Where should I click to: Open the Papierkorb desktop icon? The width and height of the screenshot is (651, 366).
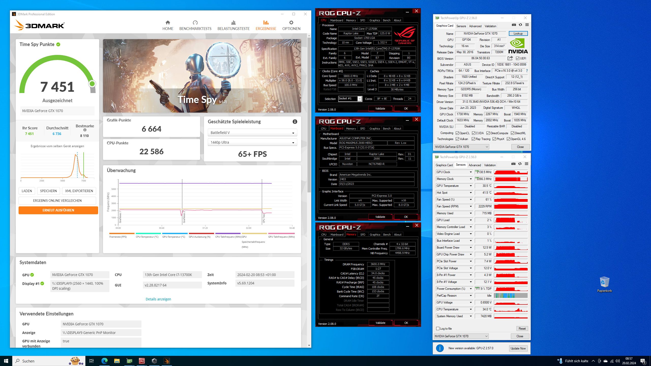[604, 284]
